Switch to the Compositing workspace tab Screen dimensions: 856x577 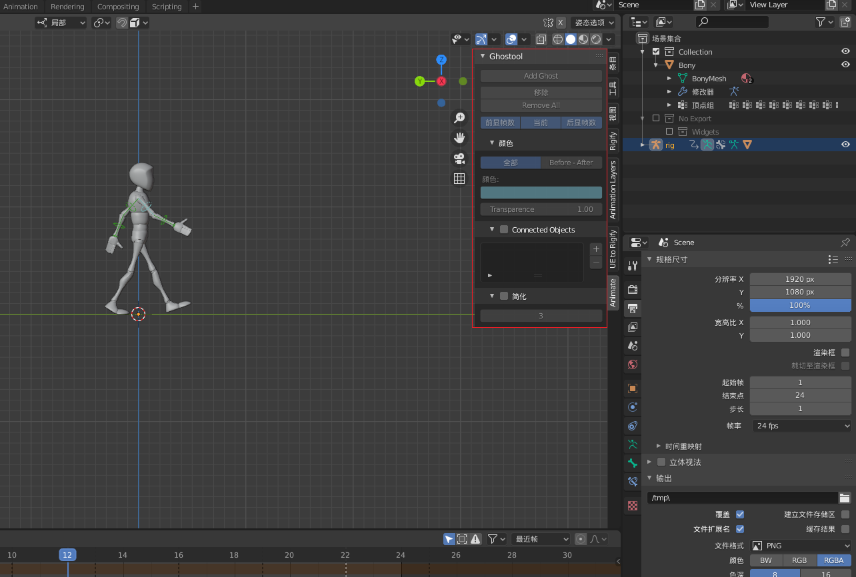click(118, 7)
